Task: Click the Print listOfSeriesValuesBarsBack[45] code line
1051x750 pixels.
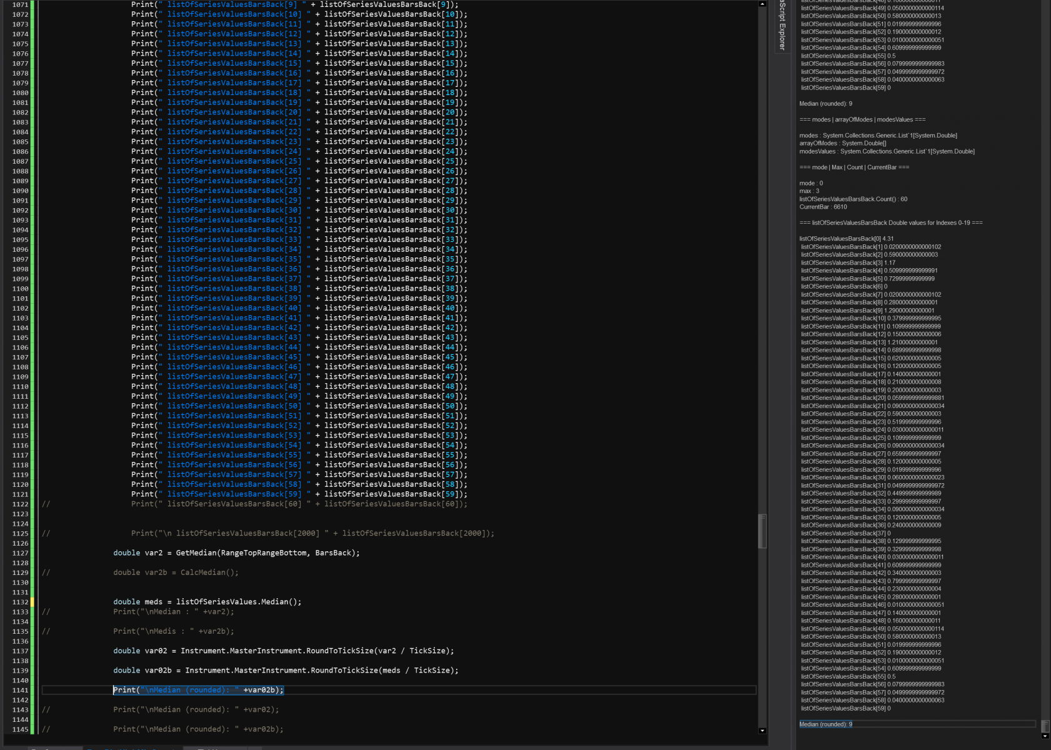Action: click(x=299, y=357)
